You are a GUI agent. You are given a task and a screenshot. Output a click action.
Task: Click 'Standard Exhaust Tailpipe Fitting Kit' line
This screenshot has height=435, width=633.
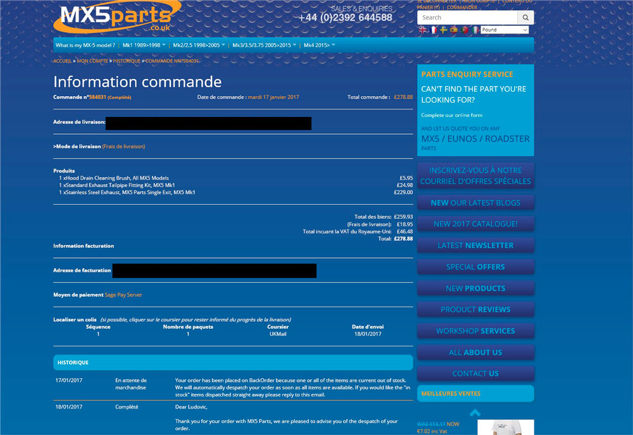click(117, 185)
